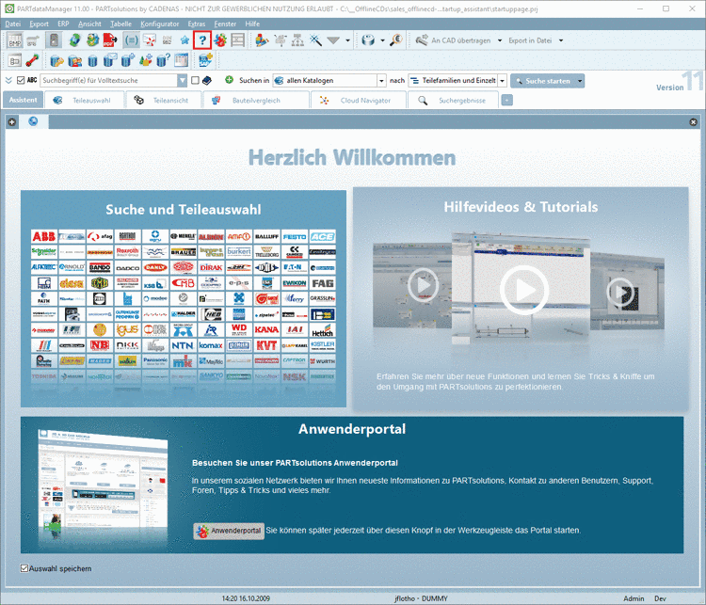Open the Suche starten dropdown arrow
706x605 pixels.
(580, 81)
